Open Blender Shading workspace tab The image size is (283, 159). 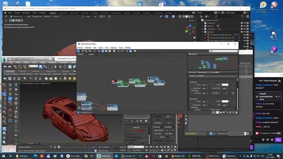pyautogui.click(x=127, y=13)
